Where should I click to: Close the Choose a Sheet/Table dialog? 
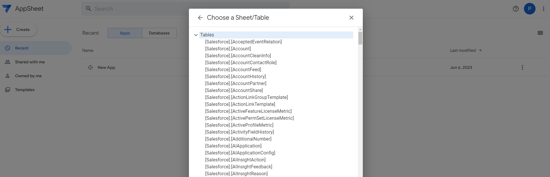[352, 18]
